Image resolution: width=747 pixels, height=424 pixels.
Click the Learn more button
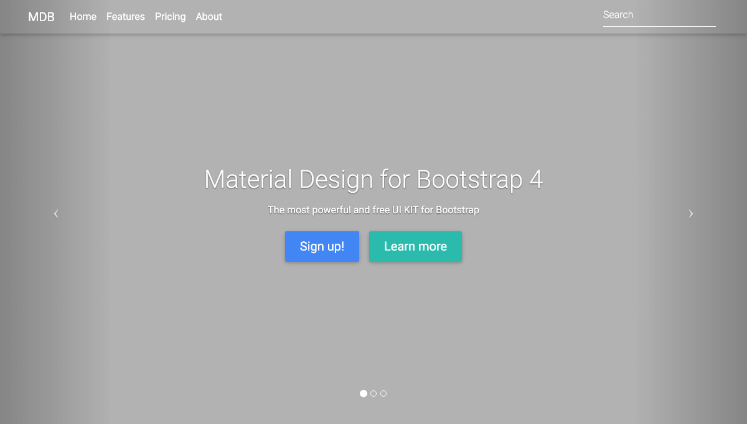(x=415, y=246)
